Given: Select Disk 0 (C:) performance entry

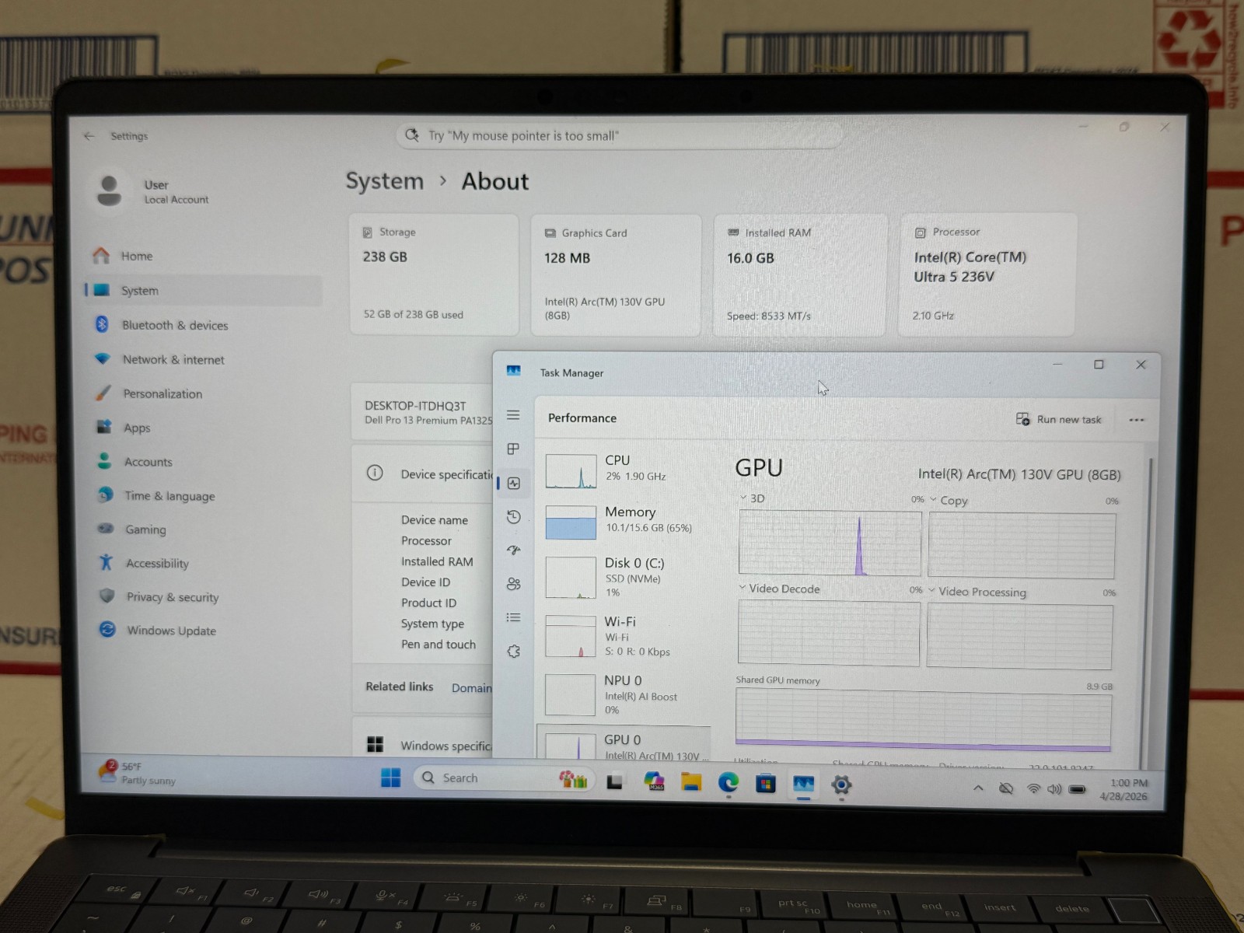Looking at the screenshot, I should (624, 578).
